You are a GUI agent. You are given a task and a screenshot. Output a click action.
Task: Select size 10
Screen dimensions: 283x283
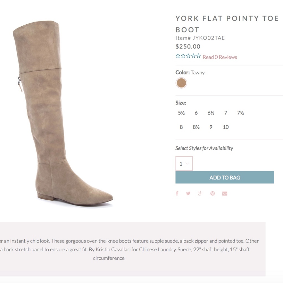click(x=226, y=127)
